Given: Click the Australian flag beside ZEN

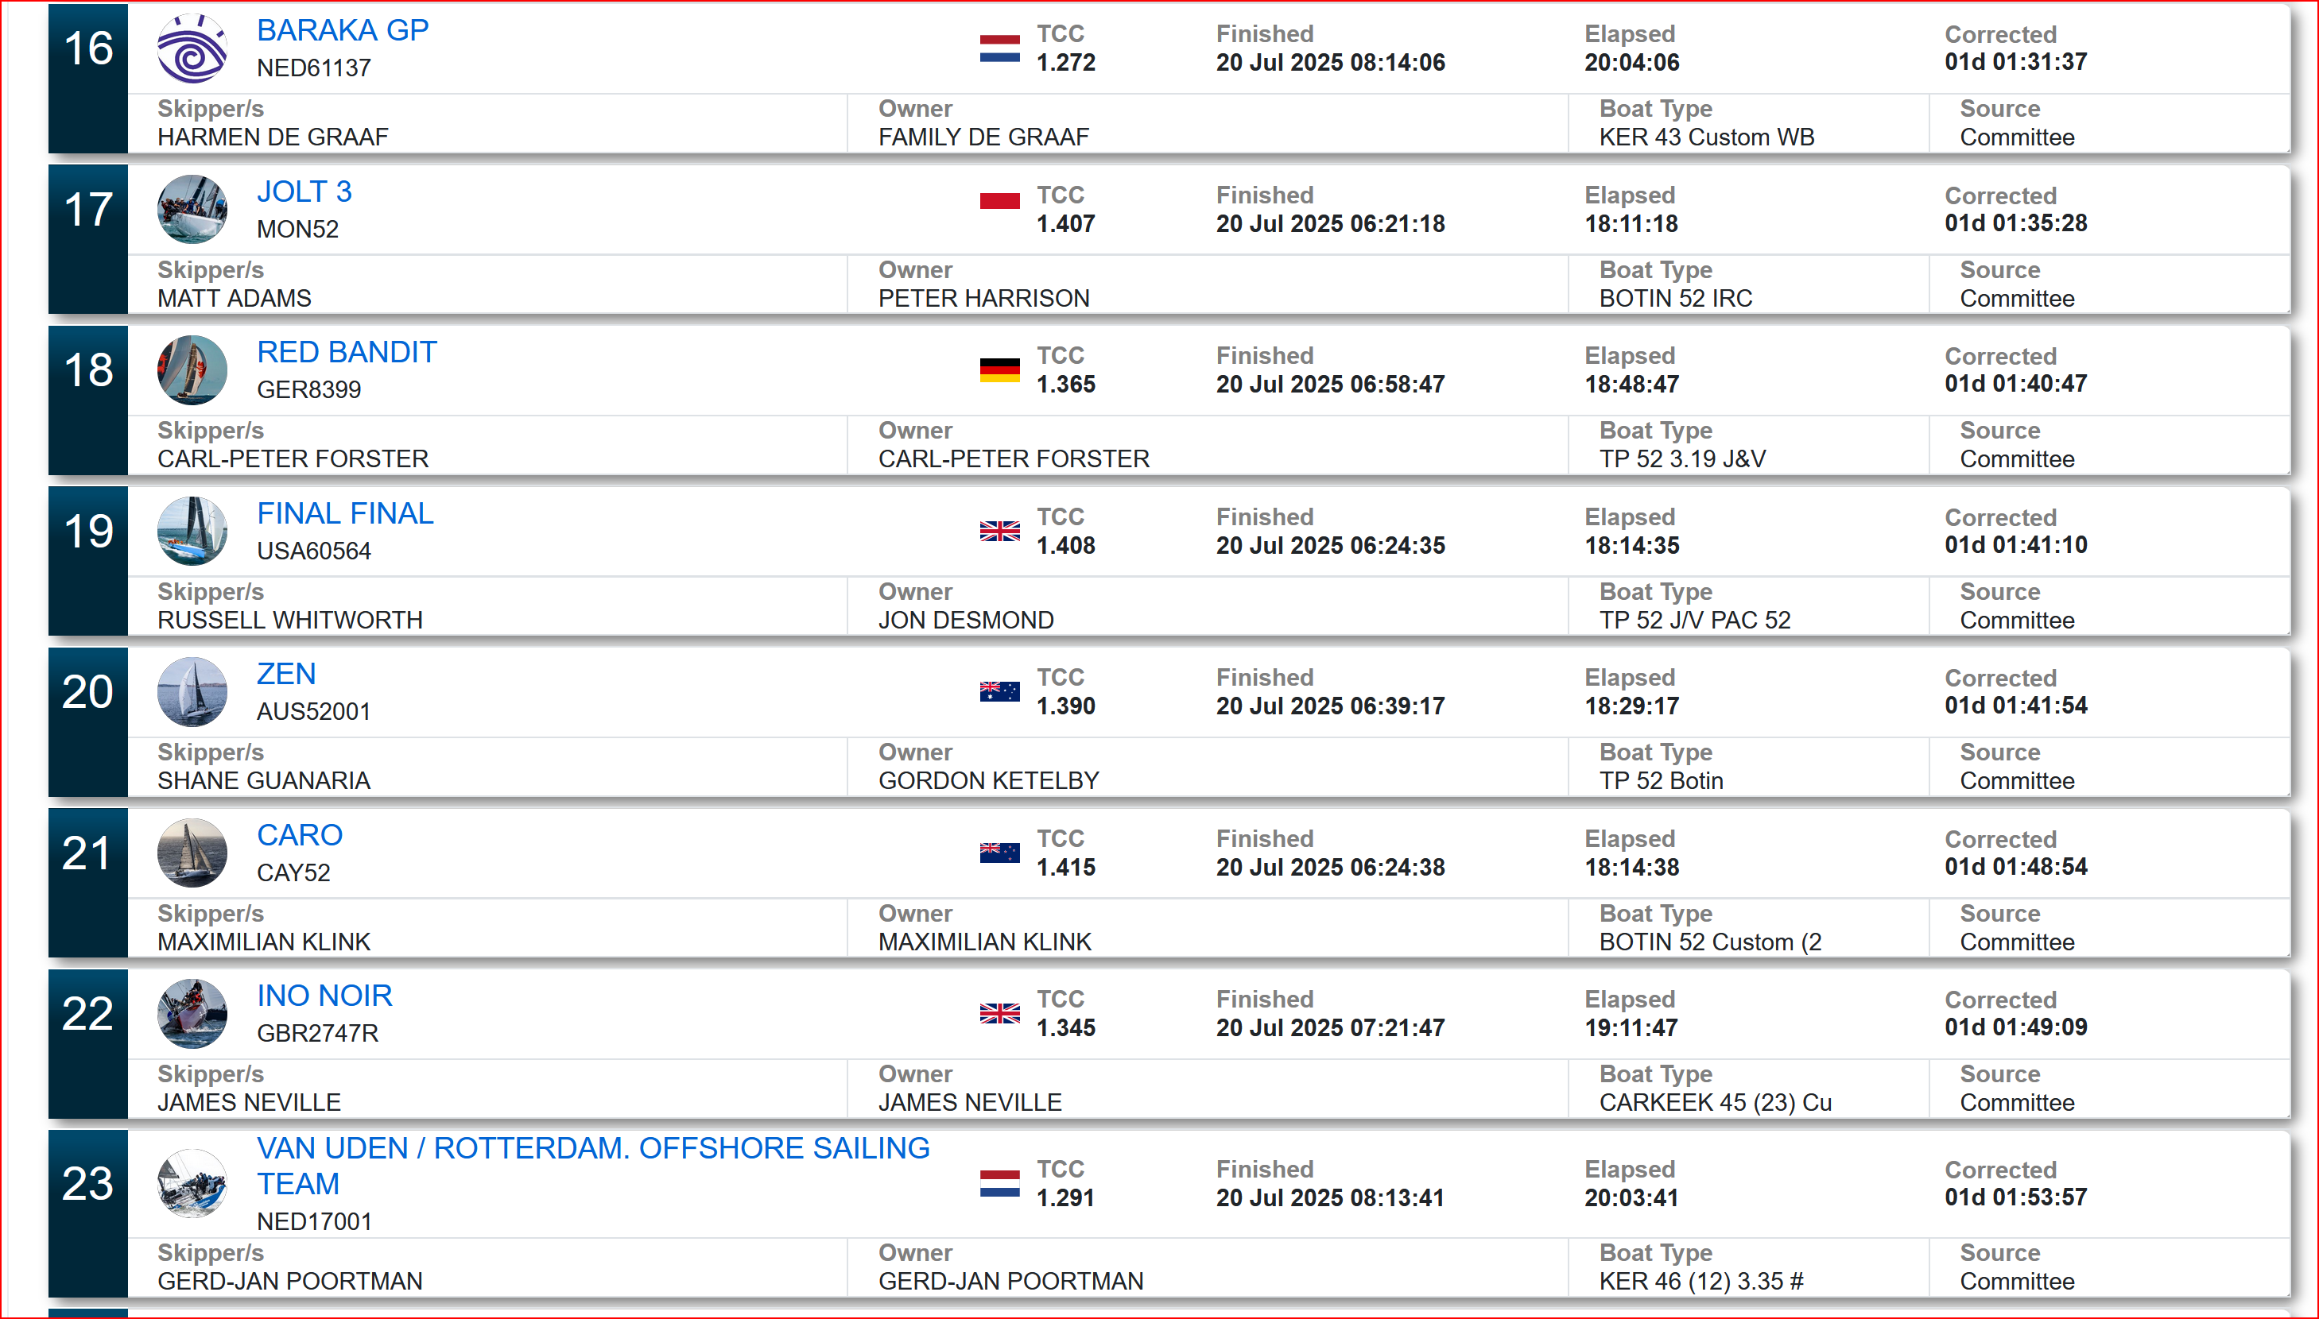Looking at the screenshot, I should [999, 691].
